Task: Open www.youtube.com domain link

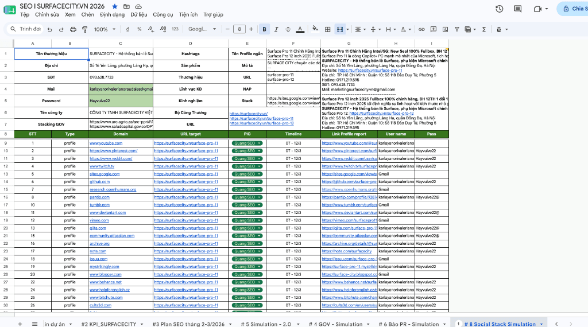Action: coord(106,143)
